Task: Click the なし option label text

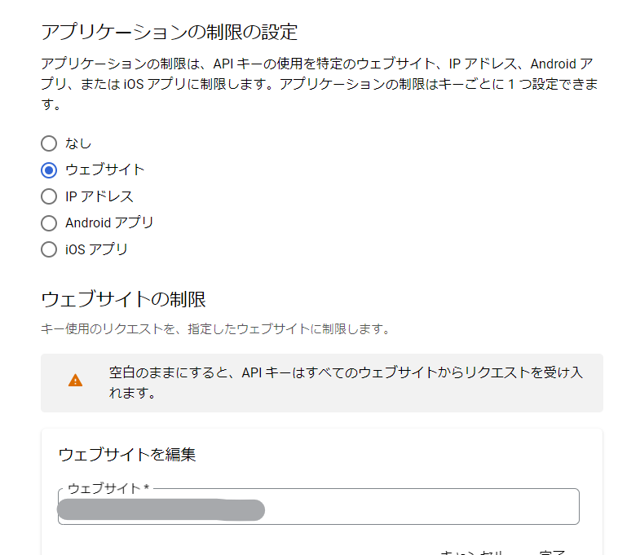Action: (x=78, y=143)
